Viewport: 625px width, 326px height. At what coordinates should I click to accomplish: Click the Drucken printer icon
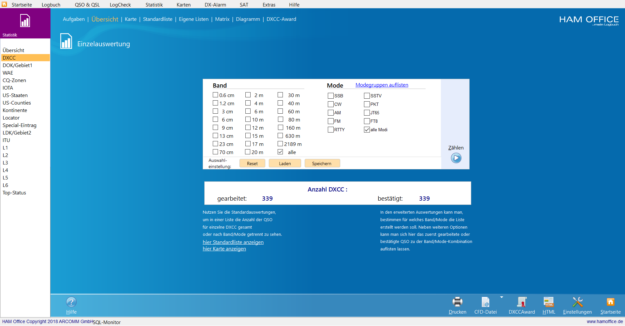[x=457, y=302]
